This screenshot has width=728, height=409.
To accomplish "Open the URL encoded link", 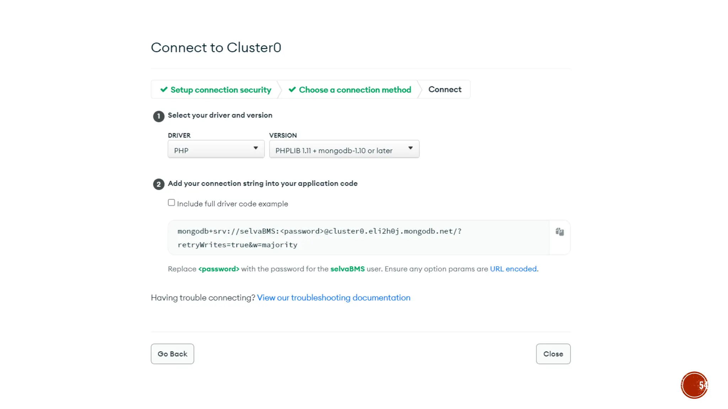I will [x=513, y=269].
